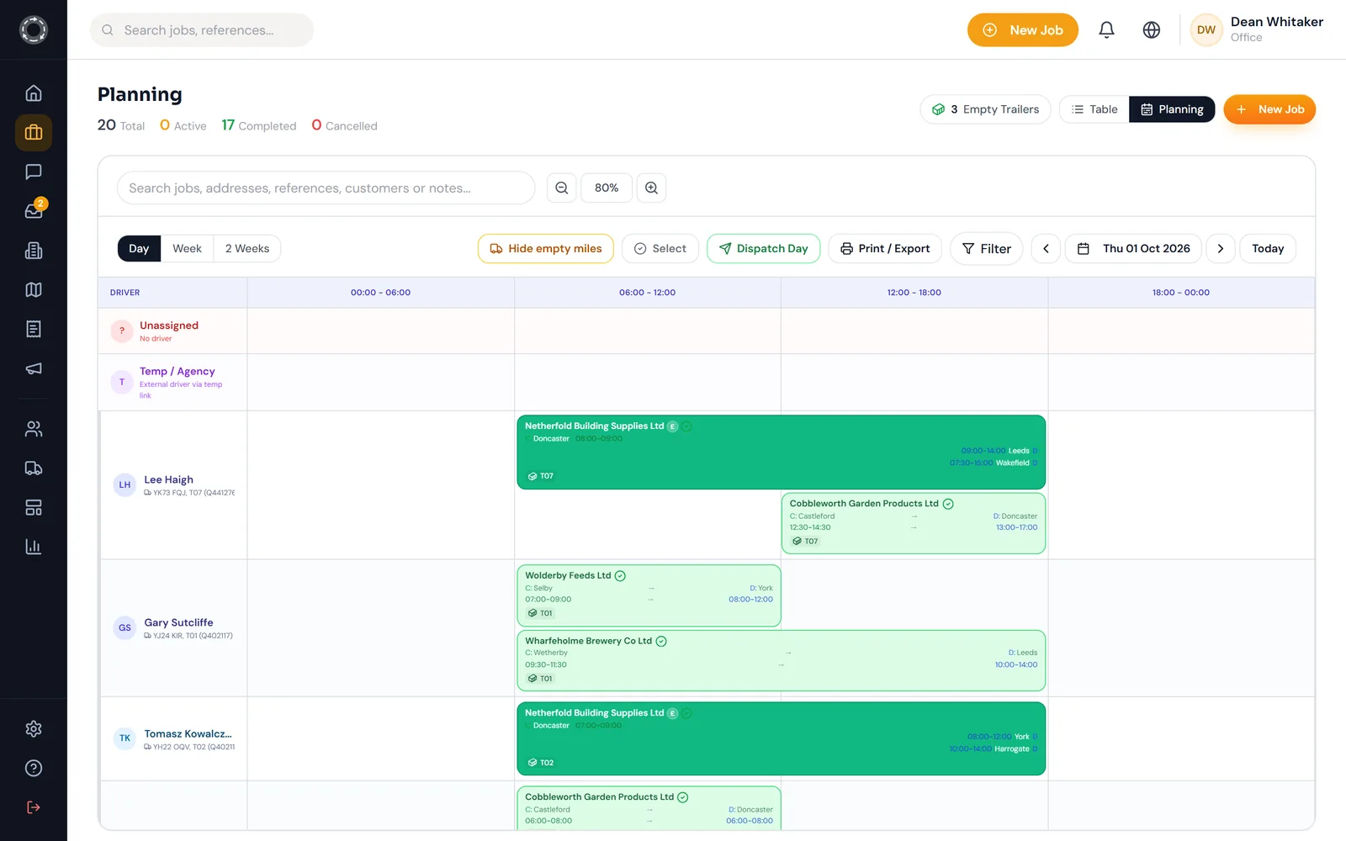Select the Lee Haigh driver row
1346x841 pixels.
click(173, 485)
